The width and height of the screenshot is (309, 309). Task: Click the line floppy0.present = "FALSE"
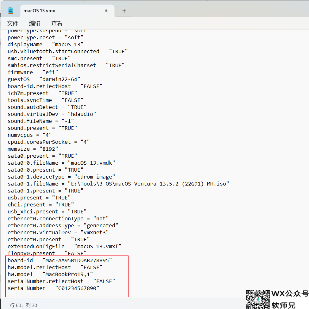point(47,253)
